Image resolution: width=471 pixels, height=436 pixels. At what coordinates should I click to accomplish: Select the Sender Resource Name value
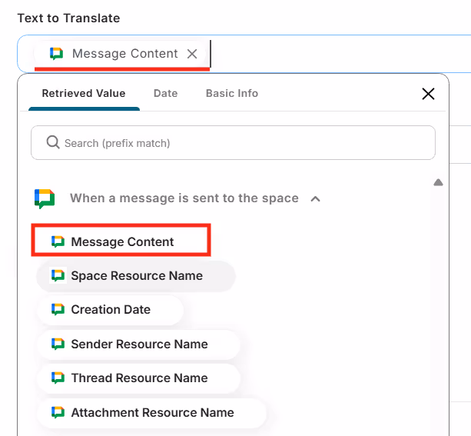[138, 344]
